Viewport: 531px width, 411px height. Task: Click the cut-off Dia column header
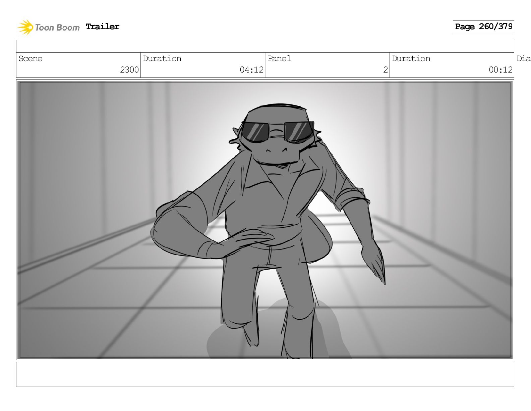tap(523, 58)
